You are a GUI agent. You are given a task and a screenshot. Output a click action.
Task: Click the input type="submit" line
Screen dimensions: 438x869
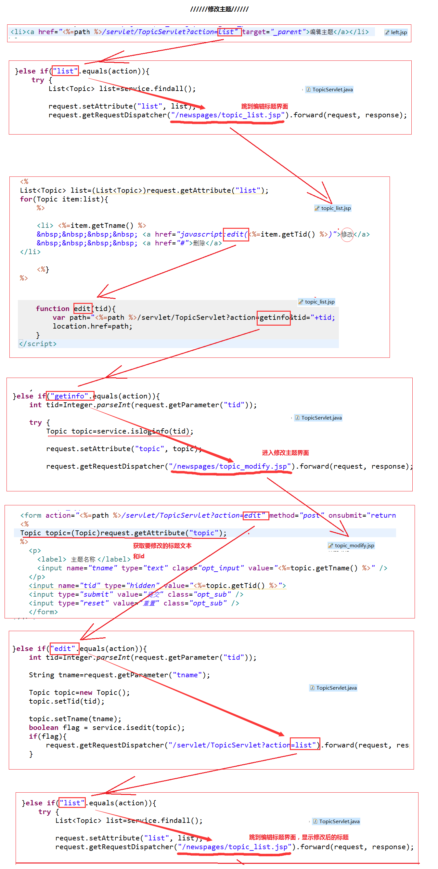pyautogui.click(x=136, y=594)
